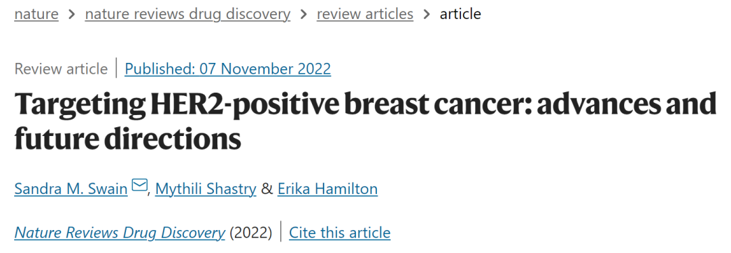Open author Mythili Shastry's details
This screenshot has width=731, height=253.
pos(206,189)
